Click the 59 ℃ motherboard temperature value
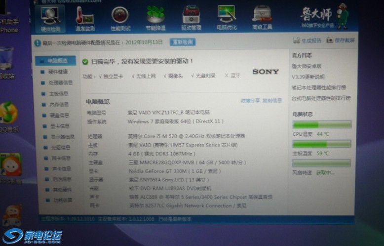This screenshot has height=246, width=384. pos(322,154)
